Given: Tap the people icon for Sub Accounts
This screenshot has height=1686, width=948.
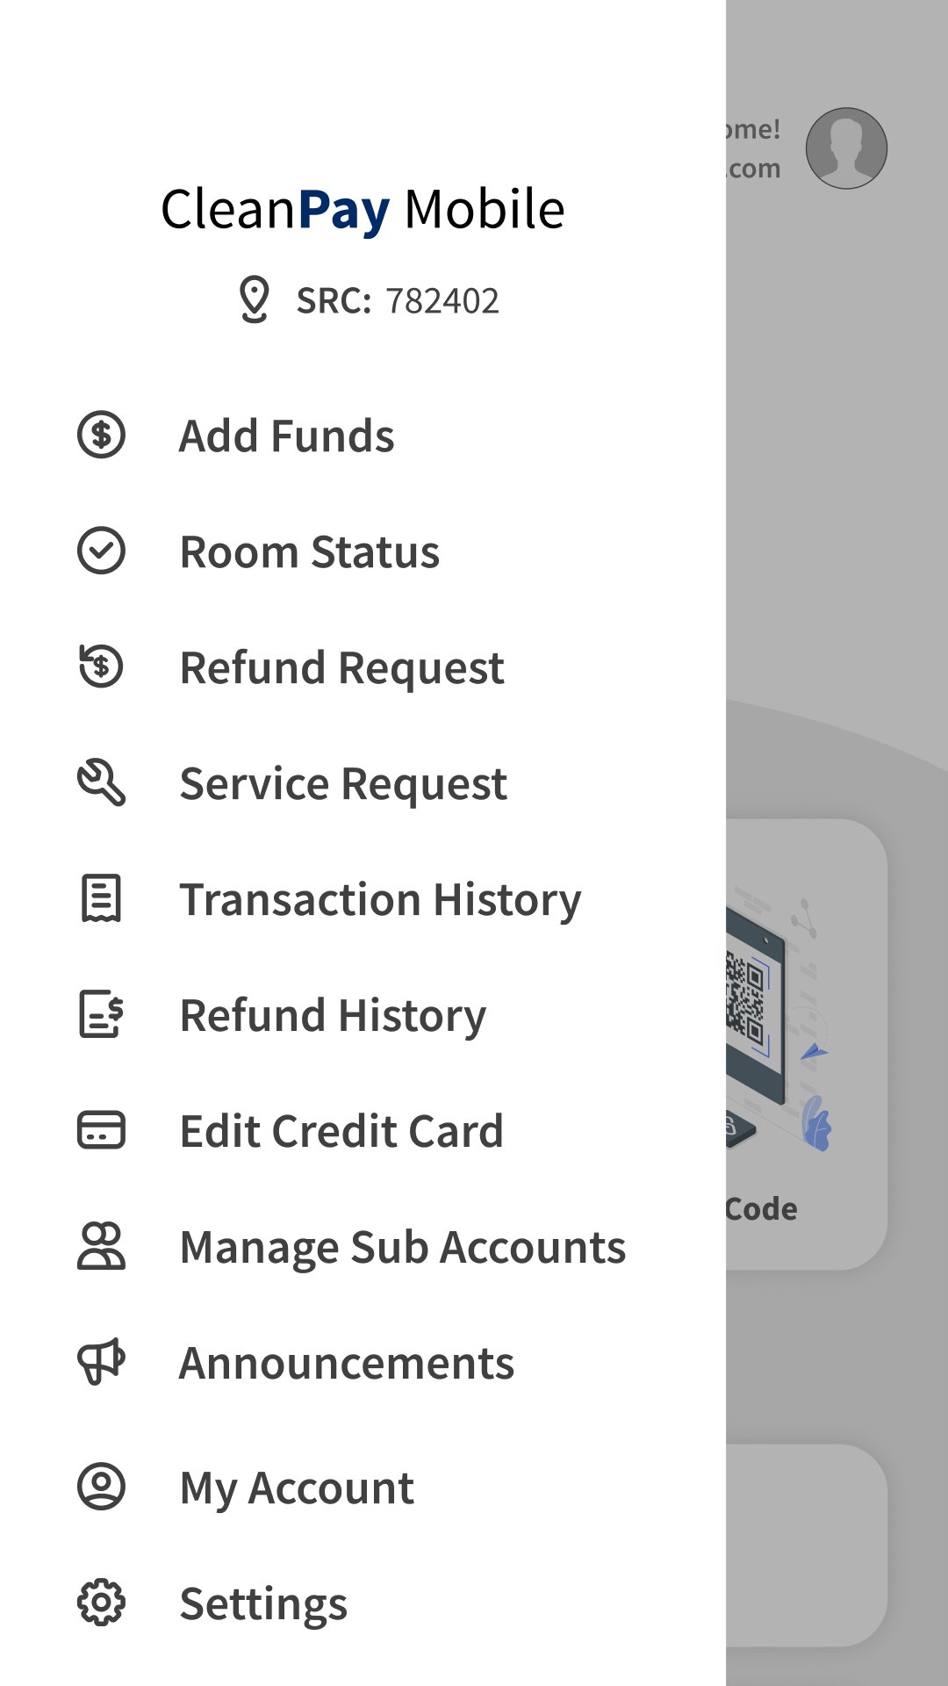Looking at the screenshot, I should (x=101, y=1246).
